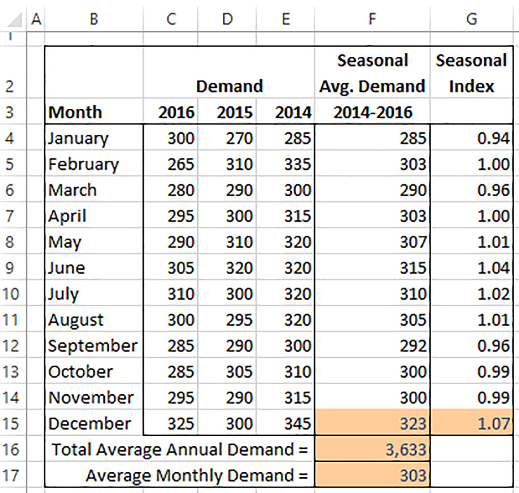Select the column G header
Viewport: 519px width, 493px height.
[x=471, y=19]
